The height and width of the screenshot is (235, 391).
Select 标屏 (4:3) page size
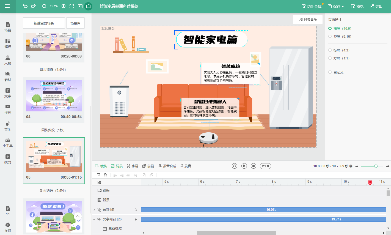339,50
